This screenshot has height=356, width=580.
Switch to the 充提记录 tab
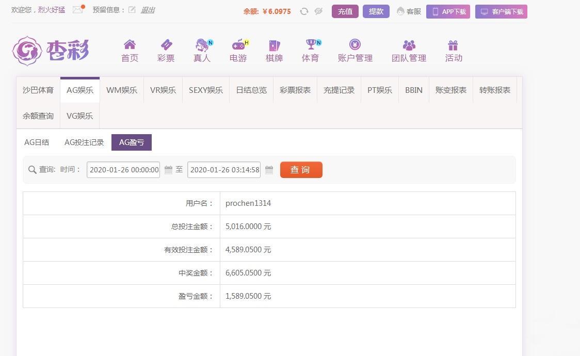339,90
